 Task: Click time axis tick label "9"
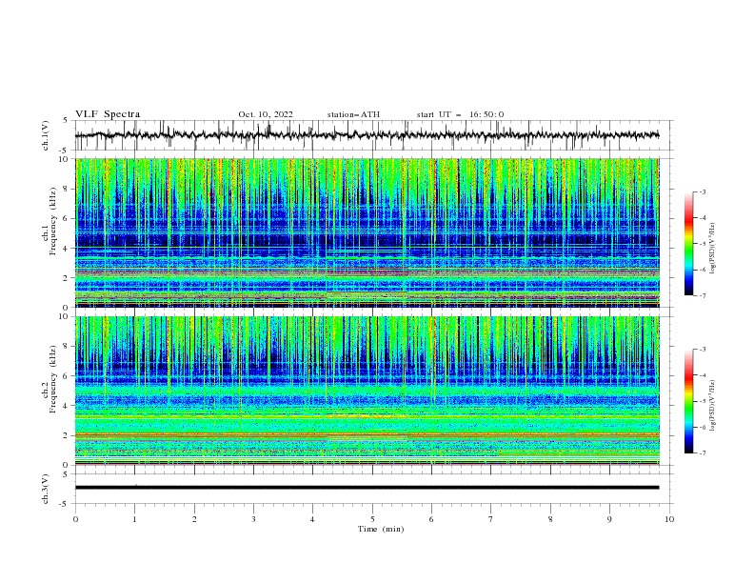[x=609, y=519]
